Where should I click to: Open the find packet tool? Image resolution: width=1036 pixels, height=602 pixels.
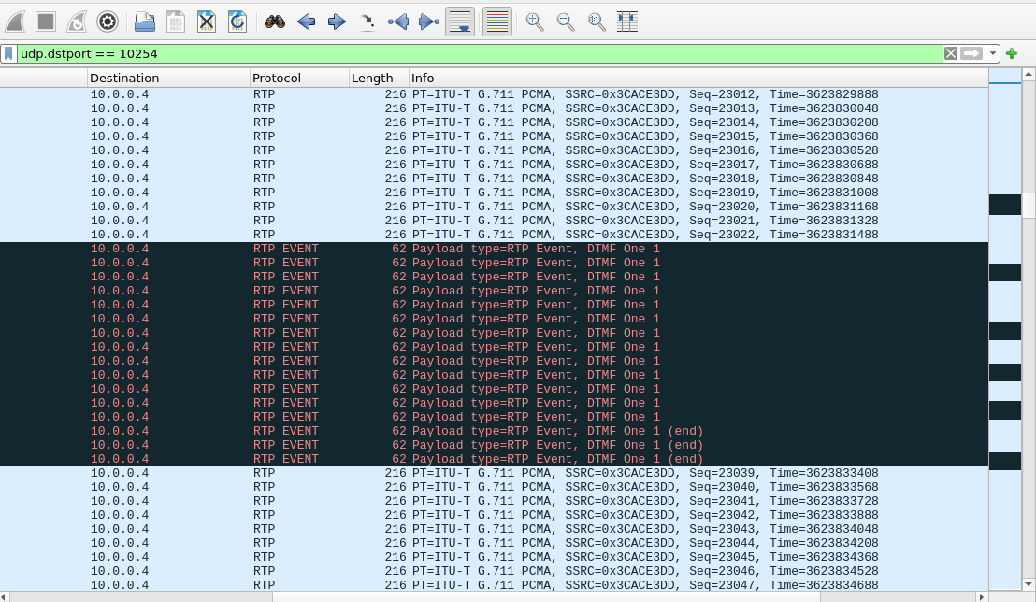(274, 21)
